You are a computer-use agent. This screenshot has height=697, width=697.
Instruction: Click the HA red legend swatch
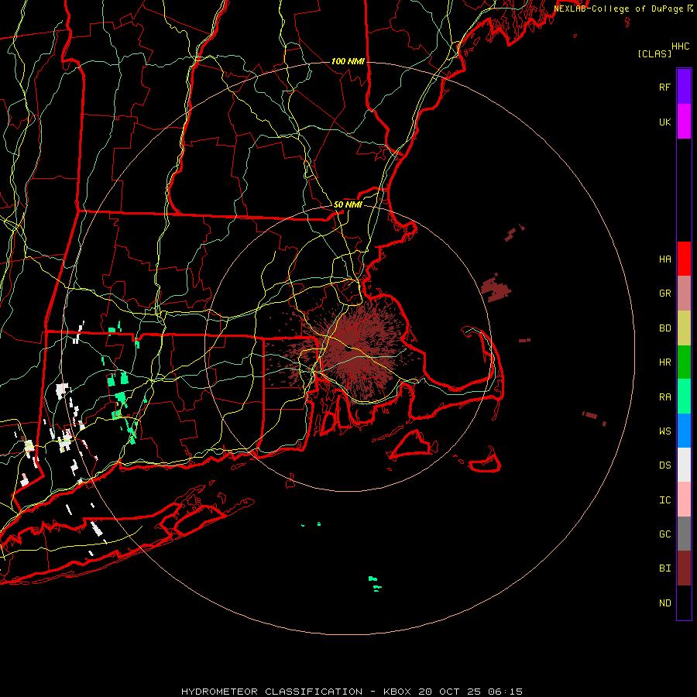pyautogui.click(x=684, y=259)
